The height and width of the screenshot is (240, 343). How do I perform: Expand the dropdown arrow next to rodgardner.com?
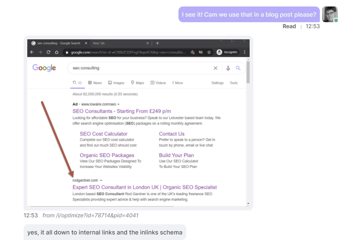click(x=101, y=180)
